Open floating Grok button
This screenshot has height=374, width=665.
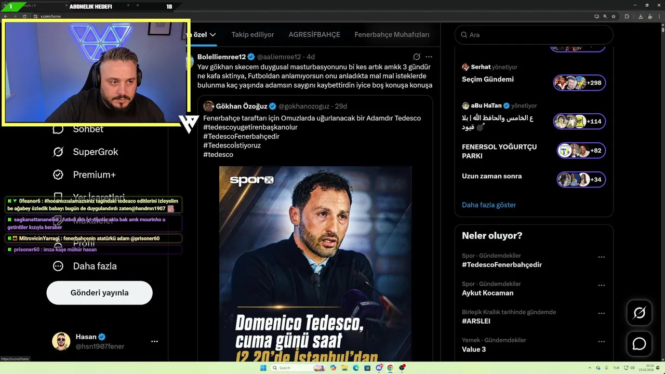coord(639,313)
